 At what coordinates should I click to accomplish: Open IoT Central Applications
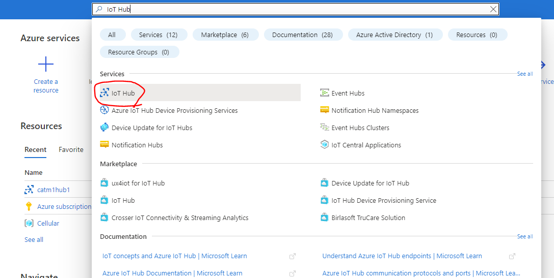[366, 145]
